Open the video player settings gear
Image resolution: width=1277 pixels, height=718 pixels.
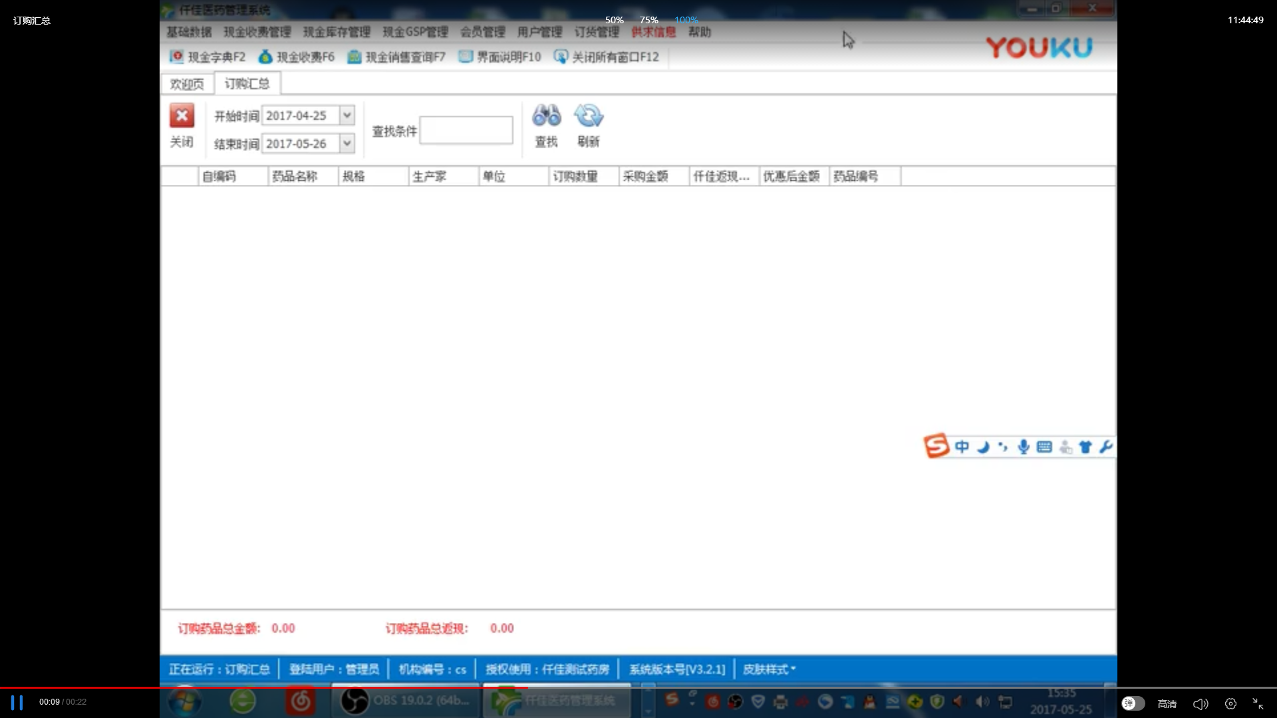click(x=1230, y=703)
